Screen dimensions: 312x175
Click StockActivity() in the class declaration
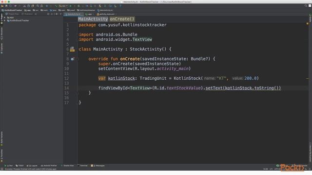148,49
